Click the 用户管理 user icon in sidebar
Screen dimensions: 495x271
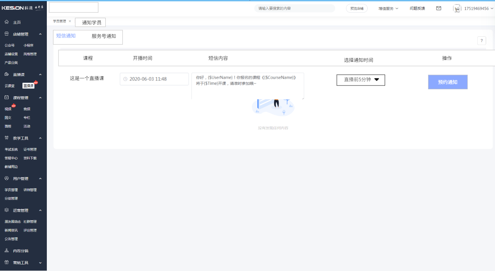(x=7, y=179)
